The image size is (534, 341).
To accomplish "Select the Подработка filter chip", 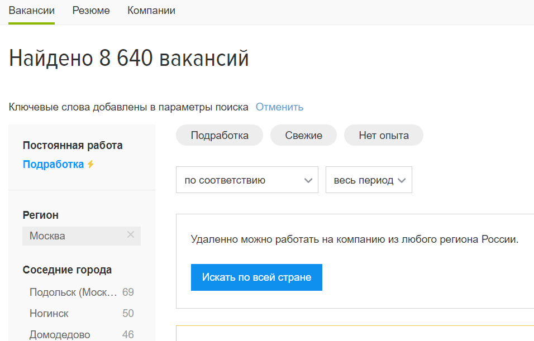I will pos(219,135).
